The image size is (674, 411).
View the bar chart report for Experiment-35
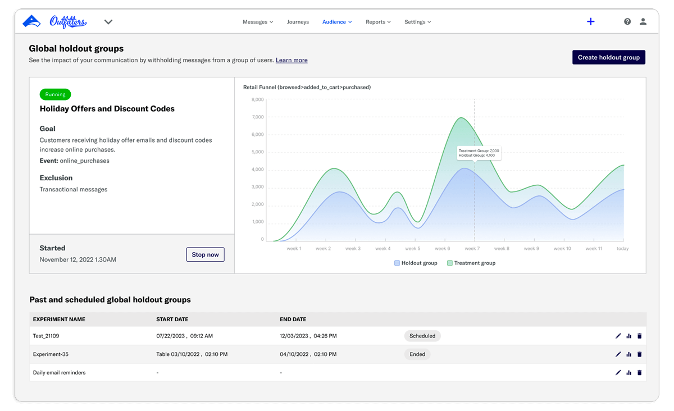click(629, 354)
